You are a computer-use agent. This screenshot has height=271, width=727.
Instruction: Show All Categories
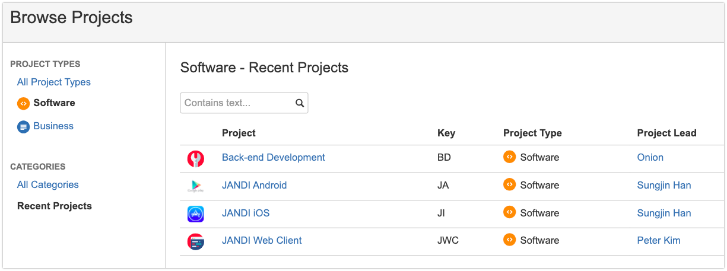48,184
